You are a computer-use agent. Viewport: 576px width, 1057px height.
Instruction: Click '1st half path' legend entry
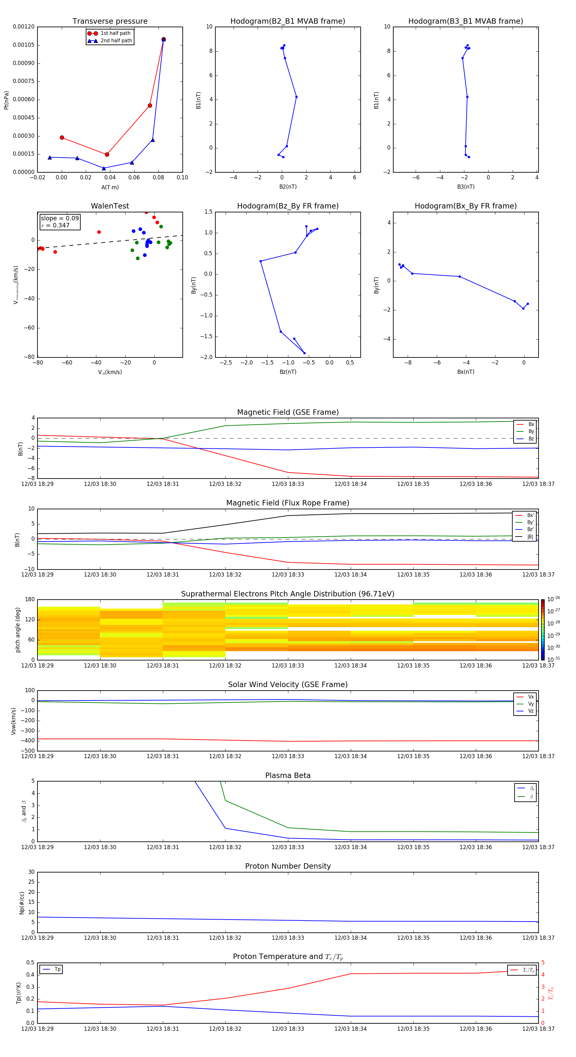tap(109, 33)
